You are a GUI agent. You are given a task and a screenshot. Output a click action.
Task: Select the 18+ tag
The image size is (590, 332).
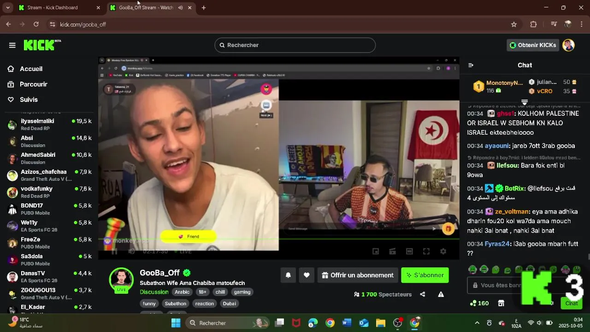pos(202,292)
